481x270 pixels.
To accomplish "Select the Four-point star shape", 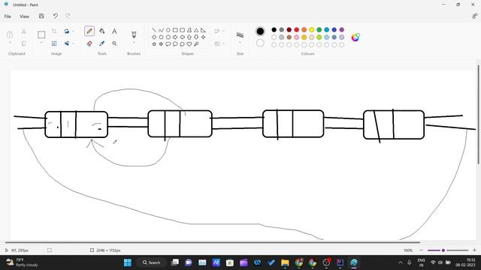I will click(x=203, y=37).
